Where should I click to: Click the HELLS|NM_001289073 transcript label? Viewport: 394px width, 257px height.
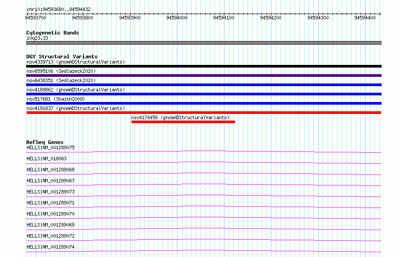coord(50,192)
